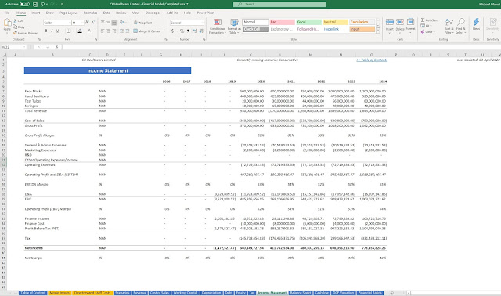Toggle Wrap Text on
501x296 pixels.
pos(142,23)
